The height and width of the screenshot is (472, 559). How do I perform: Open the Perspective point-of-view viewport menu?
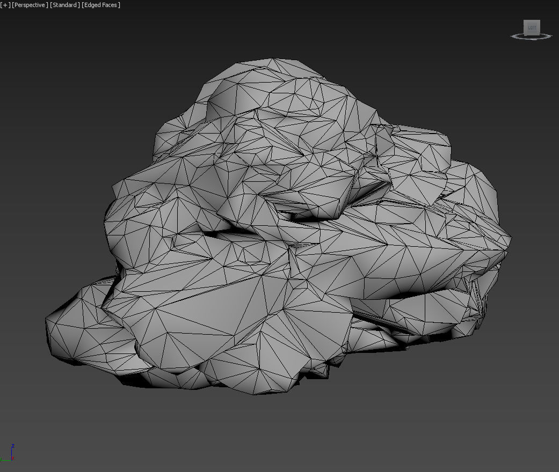[30, 5]
